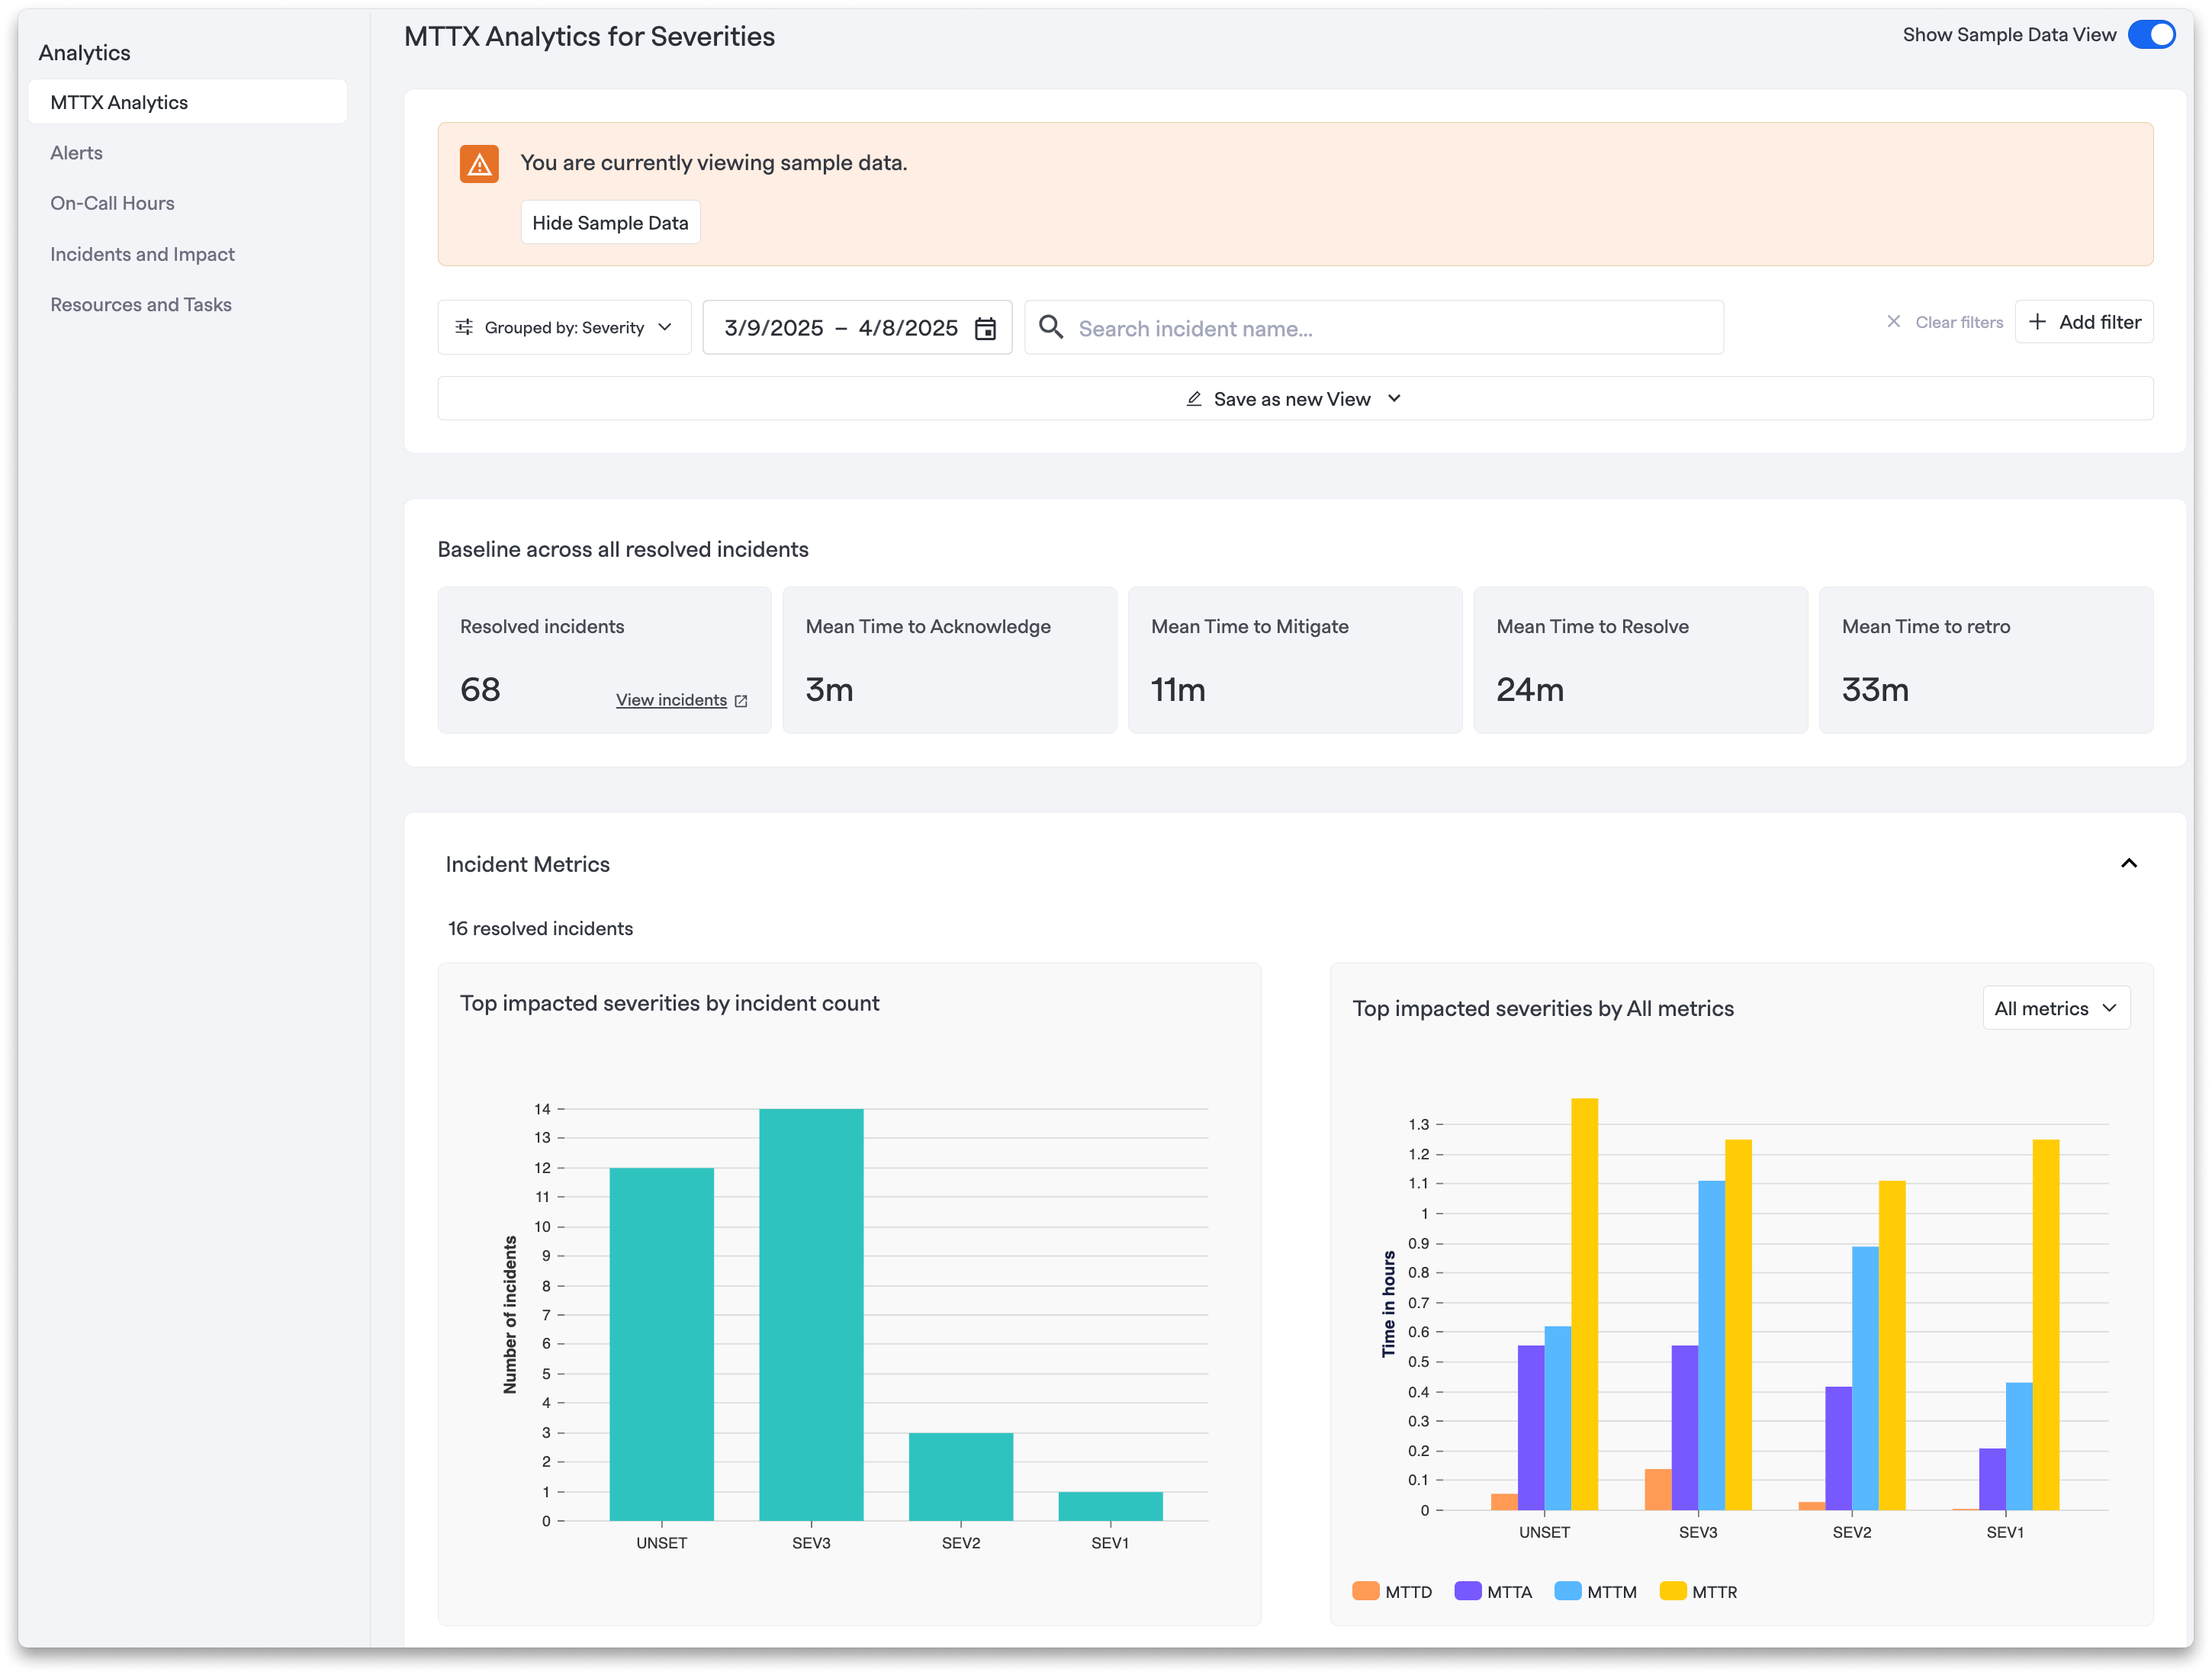Click the X icon beside Clear filters
This screenshot has height=1675, width=2212.
coord(1893,322)
